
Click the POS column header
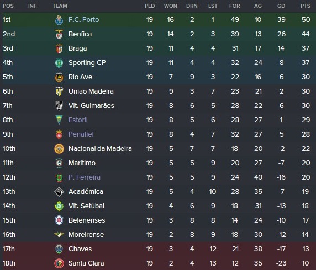[x=8, y=6]
